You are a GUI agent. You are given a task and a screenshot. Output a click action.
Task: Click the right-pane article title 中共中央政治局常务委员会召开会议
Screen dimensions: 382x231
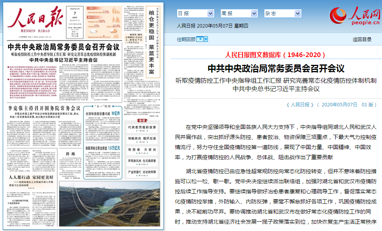pyautogui.click(x=276, y=68)
